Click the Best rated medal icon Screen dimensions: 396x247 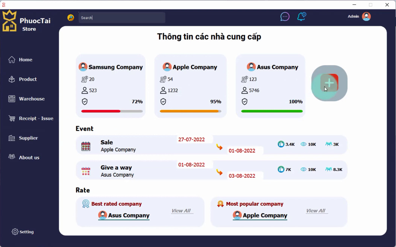click(86, 204)
